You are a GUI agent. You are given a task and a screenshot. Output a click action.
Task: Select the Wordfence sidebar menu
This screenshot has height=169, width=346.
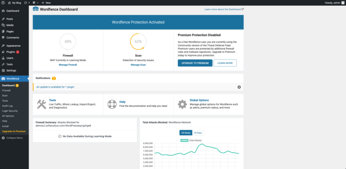click(14, 79)
